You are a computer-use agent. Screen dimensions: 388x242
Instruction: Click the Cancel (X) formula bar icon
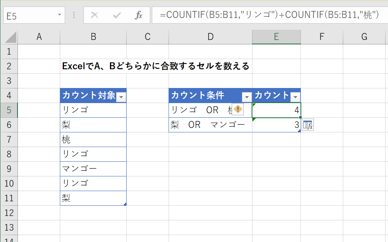pos(94,15)
